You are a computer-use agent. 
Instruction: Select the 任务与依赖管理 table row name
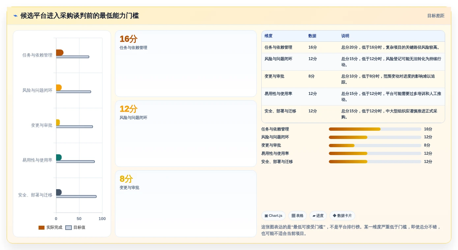tap(278, 48)
